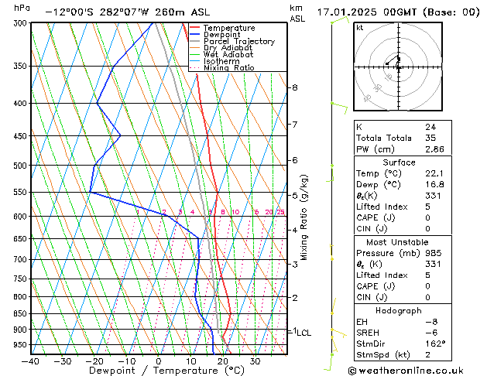Click the -40 temperature axis label
The image size is (487, 376).
[30, 361]
